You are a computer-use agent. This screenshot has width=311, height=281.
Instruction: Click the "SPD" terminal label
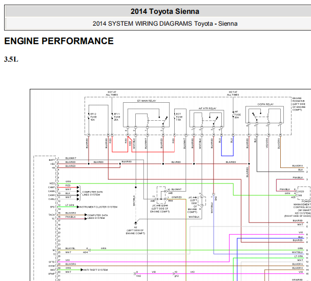[x=52, y=207]
